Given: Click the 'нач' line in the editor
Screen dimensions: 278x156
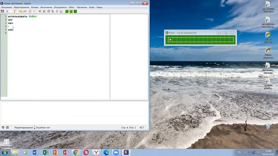Looking at the screenshot, I should point(10,23).
